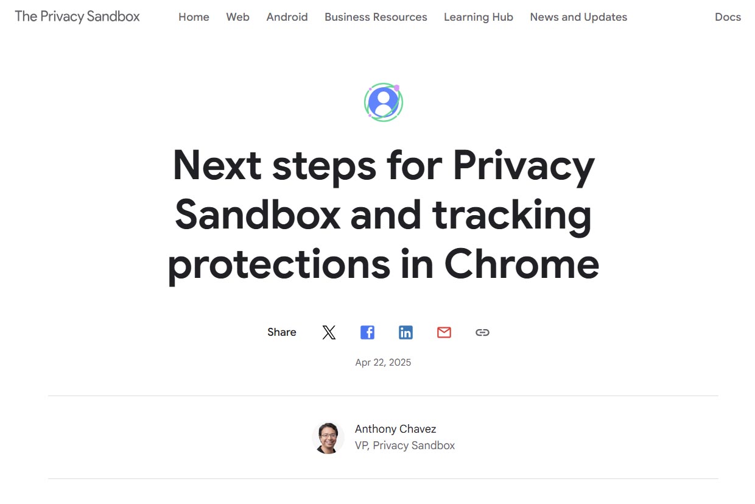Click the "VP, Privacy Sandbox" author title
The height and width of the screenshot is (504, 755).
coord(405,445)
